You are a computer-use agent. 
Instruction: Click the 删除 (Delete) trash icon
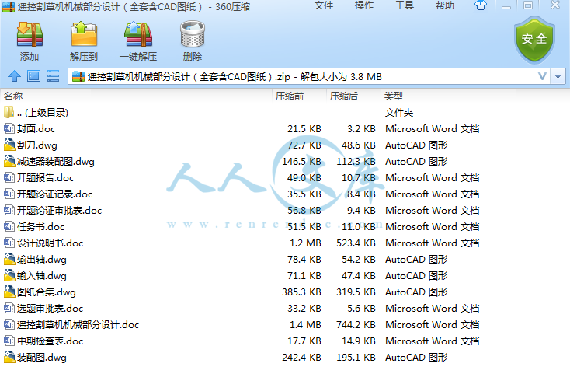(193, 34)
